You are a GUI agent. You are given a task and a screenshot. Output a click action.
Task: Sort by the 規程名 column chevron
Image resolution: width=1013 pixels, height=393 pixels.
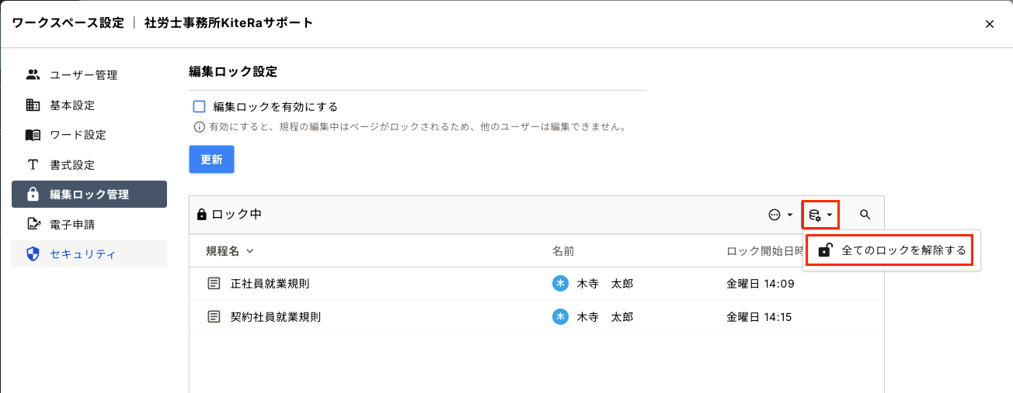[250, 251]
